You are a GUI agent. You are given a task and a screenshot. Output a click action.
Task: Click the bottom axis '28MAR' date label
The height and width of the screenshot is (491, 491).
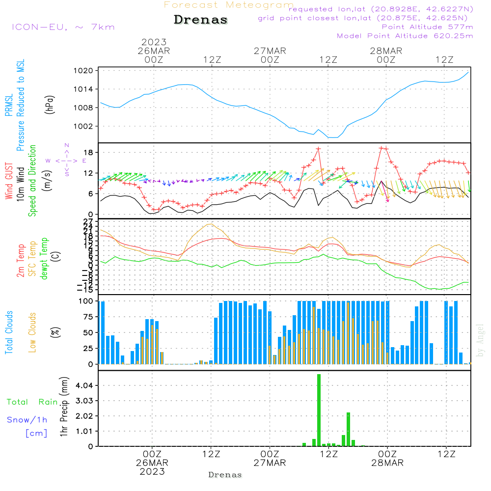pyautogui.click(x=387, y=463)
